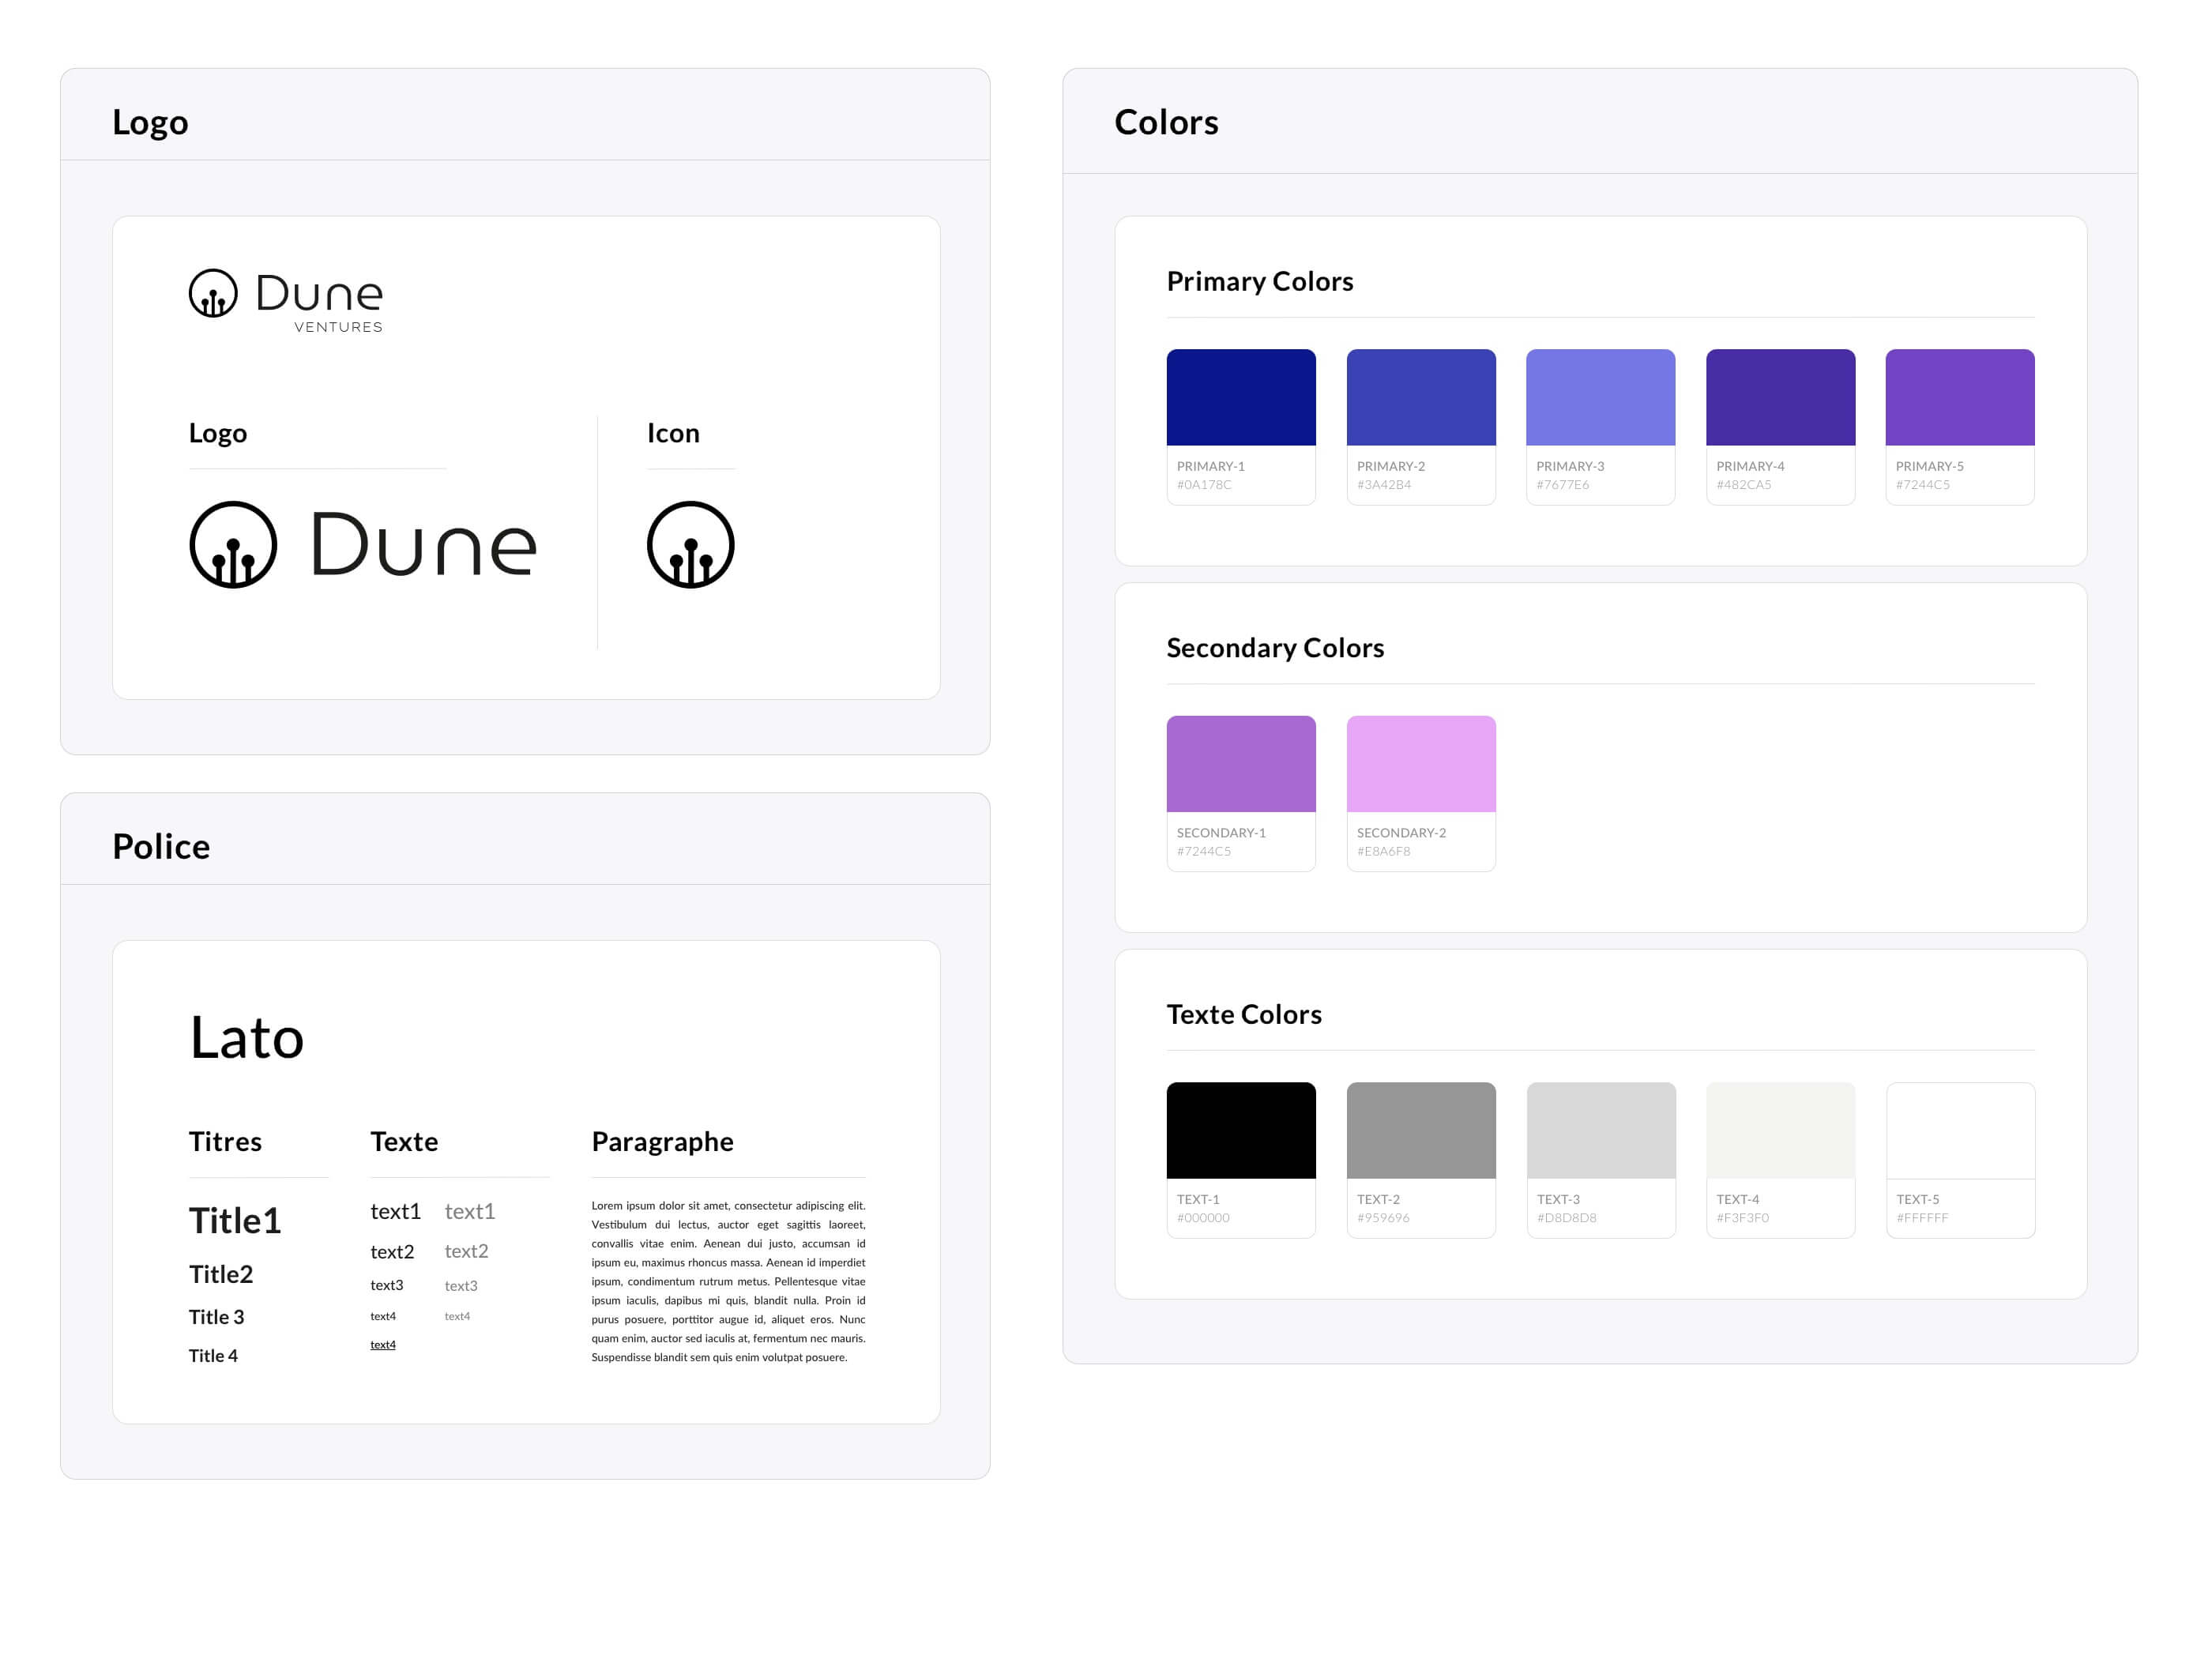Image resolution: width=2212 pixels, height=1659 pixels.
Task: Select the TEXT-1 black swatch
Action: [x=1240, y=1130]
